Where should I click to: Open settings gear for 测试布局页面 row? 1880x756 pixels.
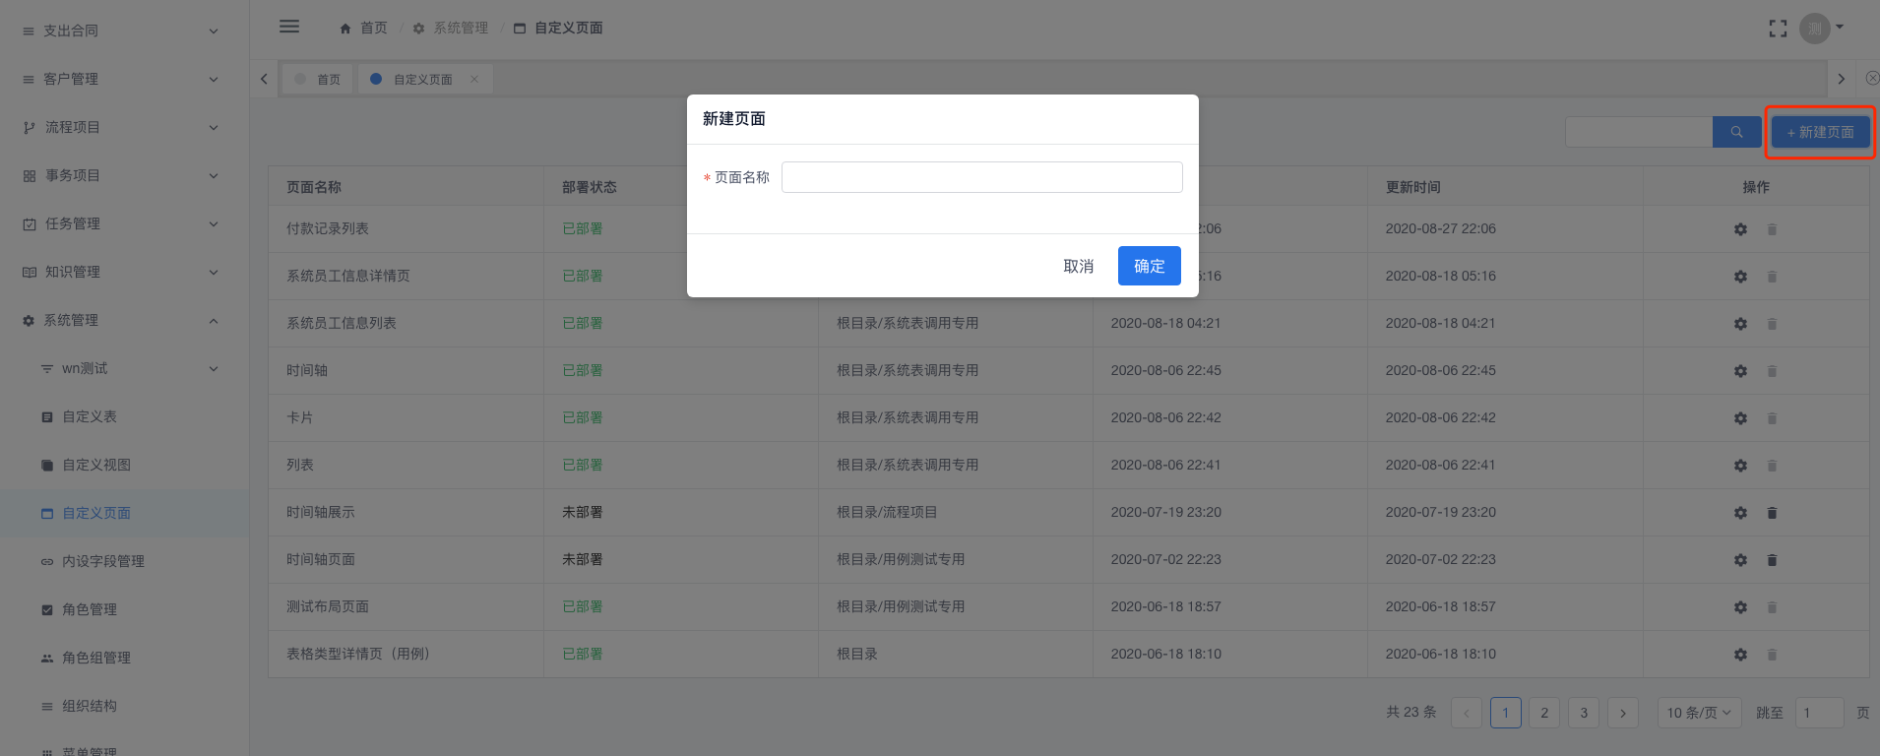tap(1740, 607)
